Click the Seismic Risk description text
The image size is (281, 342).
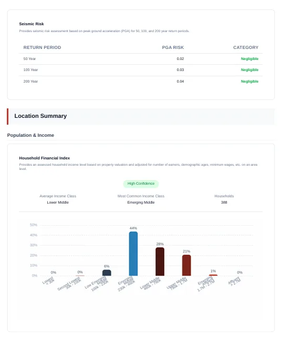click(105, 31)
